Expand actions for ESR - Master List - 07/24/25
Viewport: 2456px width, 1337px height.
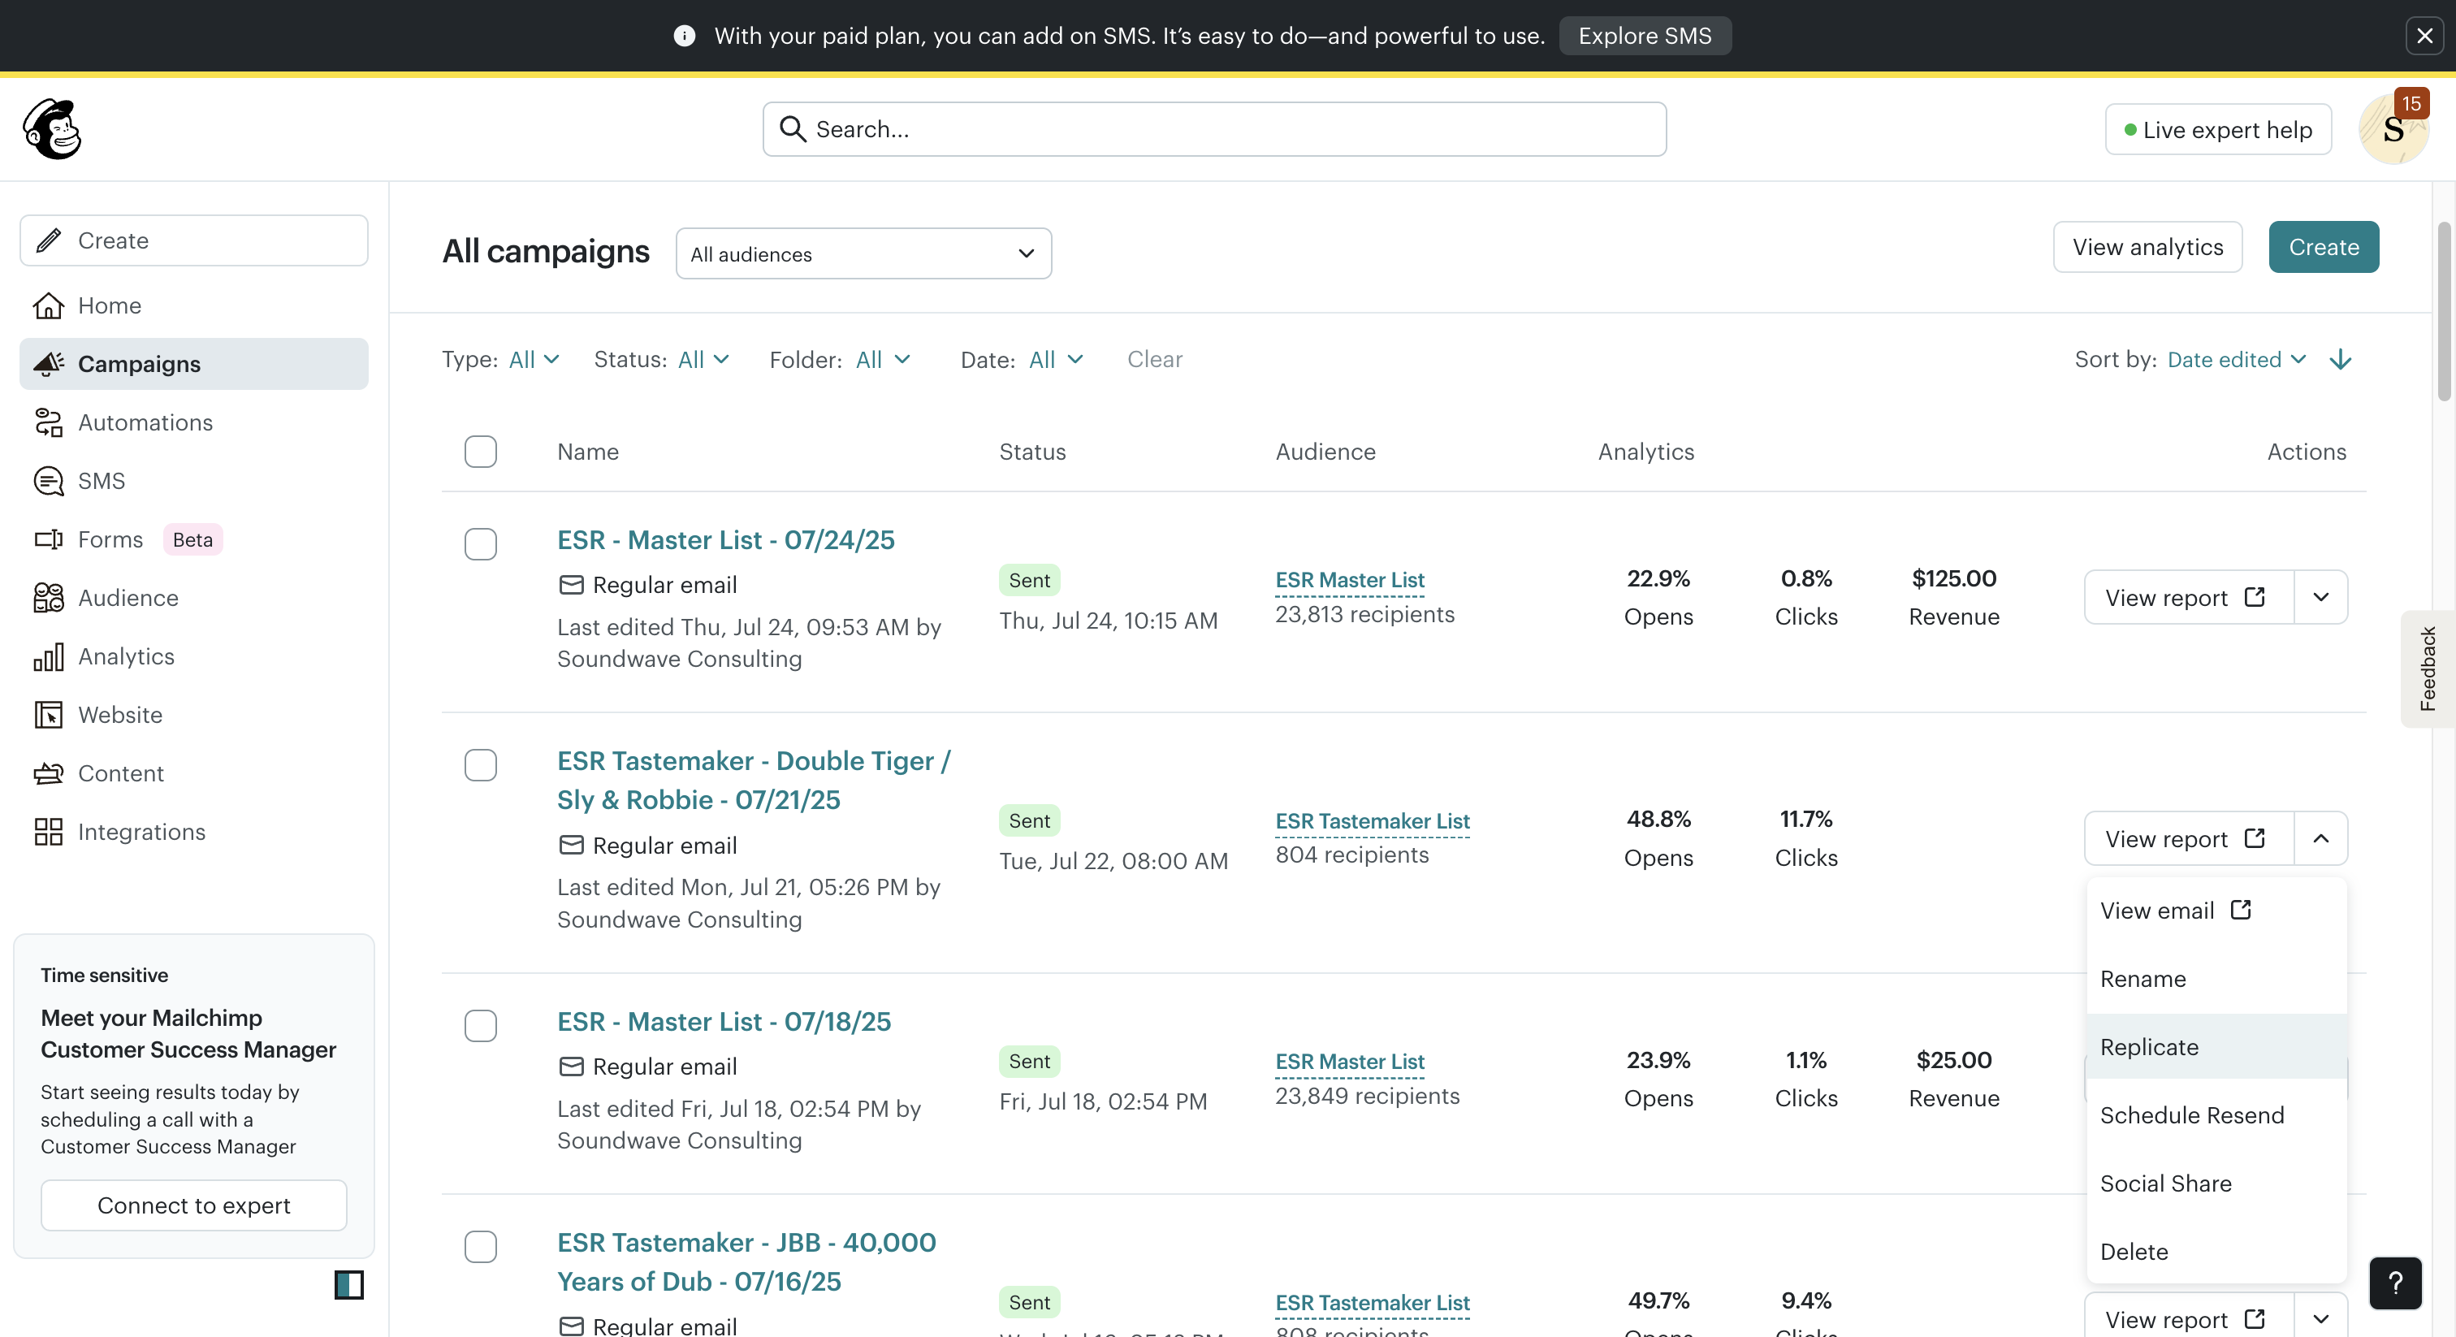coord(2320,597)
